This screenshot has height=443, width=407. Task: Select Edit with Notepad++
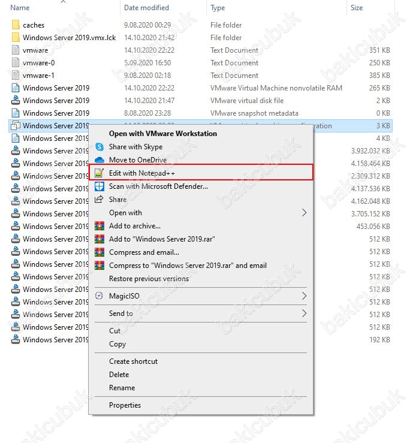(201, 172)
